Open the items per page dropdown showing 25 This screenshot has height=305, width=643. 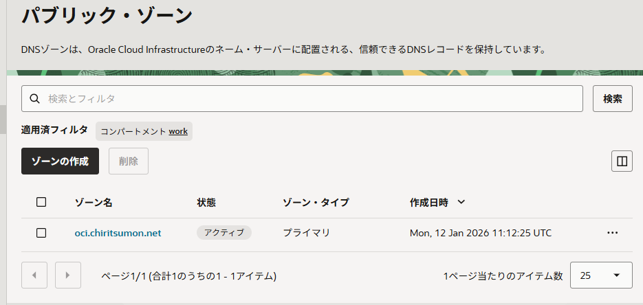[601, 275]
